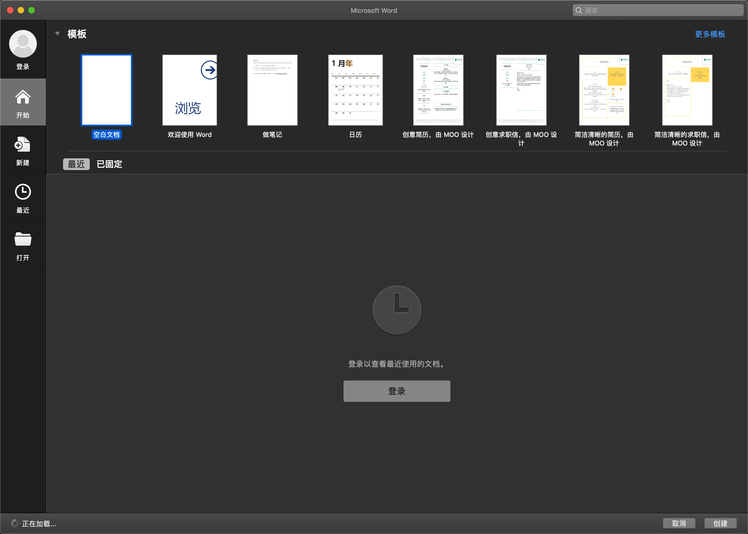748x534 pixels.
Task: Click the gray 登录 button below prompt
Action: pos(397,391)
